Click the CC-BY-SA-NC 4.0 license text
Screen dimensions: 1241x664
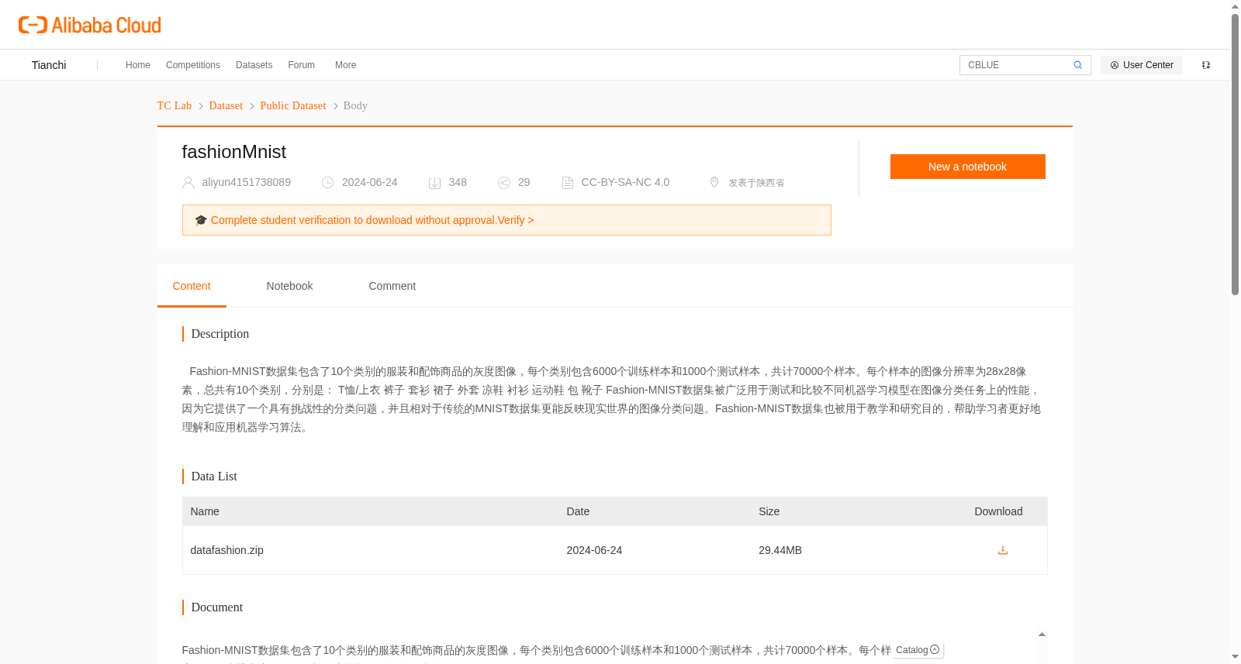pyautogui.click(x=625, y=182)
